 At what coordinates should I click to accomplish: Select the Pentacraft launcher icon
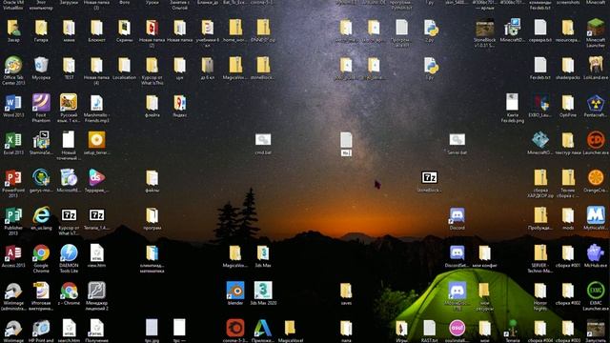[596, 104]
